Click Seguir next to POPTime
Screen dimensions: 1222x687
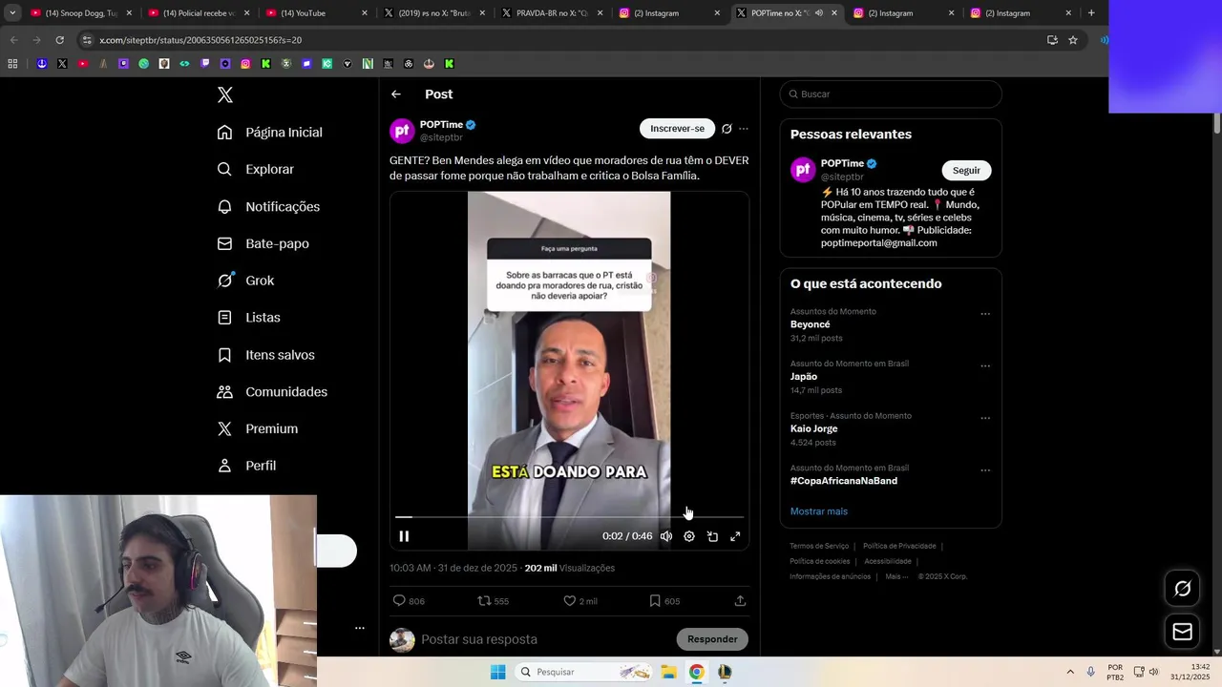966,171
